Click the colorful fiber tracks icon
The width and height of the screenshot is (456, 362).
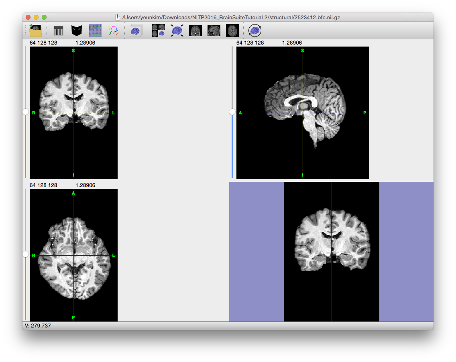113,31
